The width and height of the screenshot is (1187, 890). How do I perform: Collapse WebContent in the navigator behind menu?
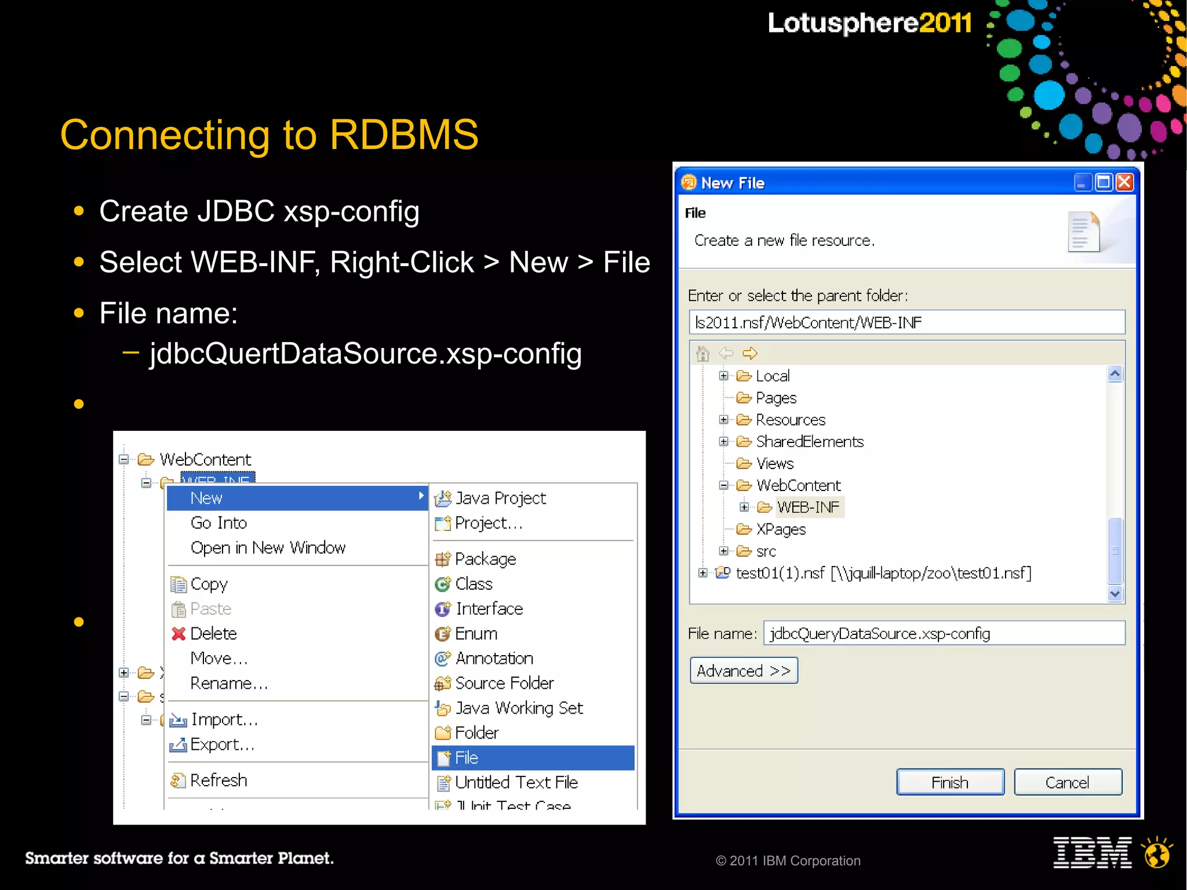[x=123, y=460]
